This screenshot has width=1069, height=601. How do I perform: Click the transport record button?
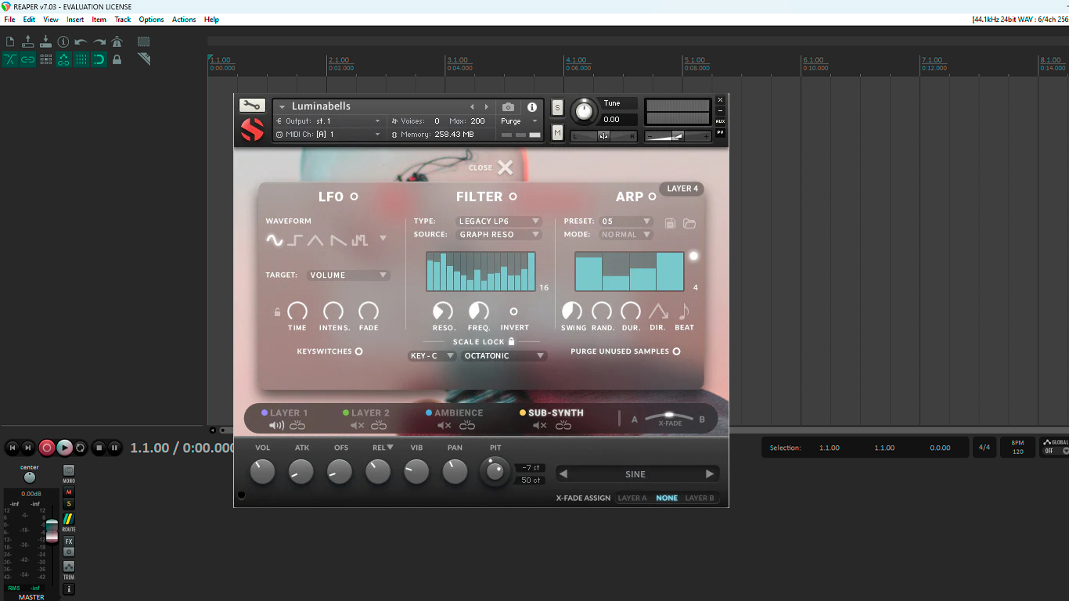tap(47, 448)
